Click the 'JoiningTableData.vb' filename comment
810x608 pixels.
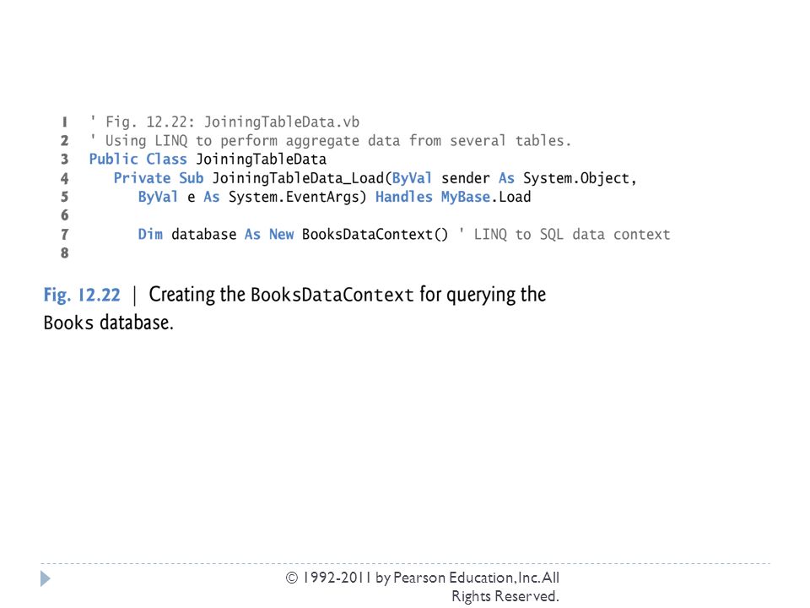(282, 122)
